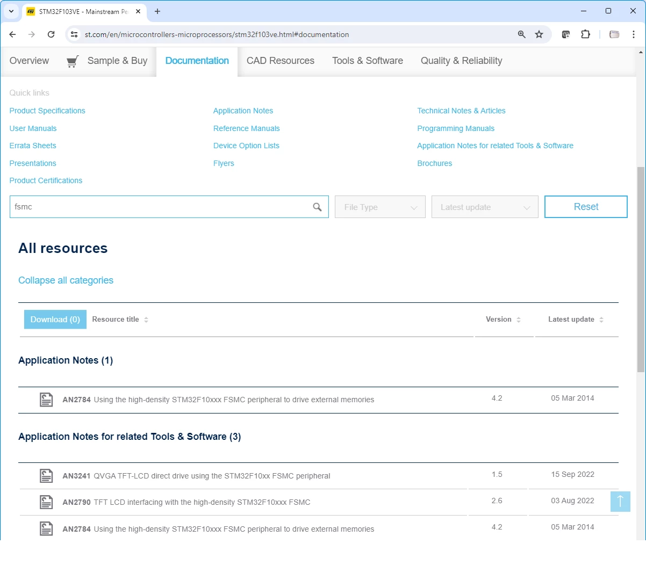Open the Sample & Buy tab
This screenshot has width=646, height=580.
[x=117, y=61]
